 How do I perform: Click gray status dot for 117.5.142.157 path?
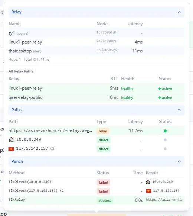tap(165, 149)
